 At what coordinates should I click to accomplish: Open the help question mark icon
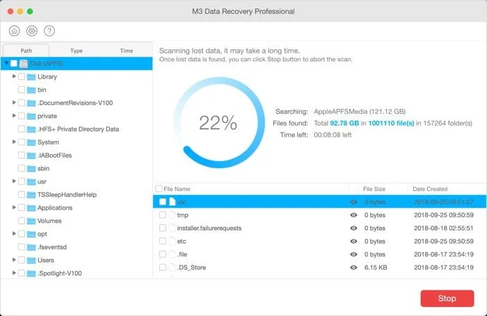(x=49, y=31)
